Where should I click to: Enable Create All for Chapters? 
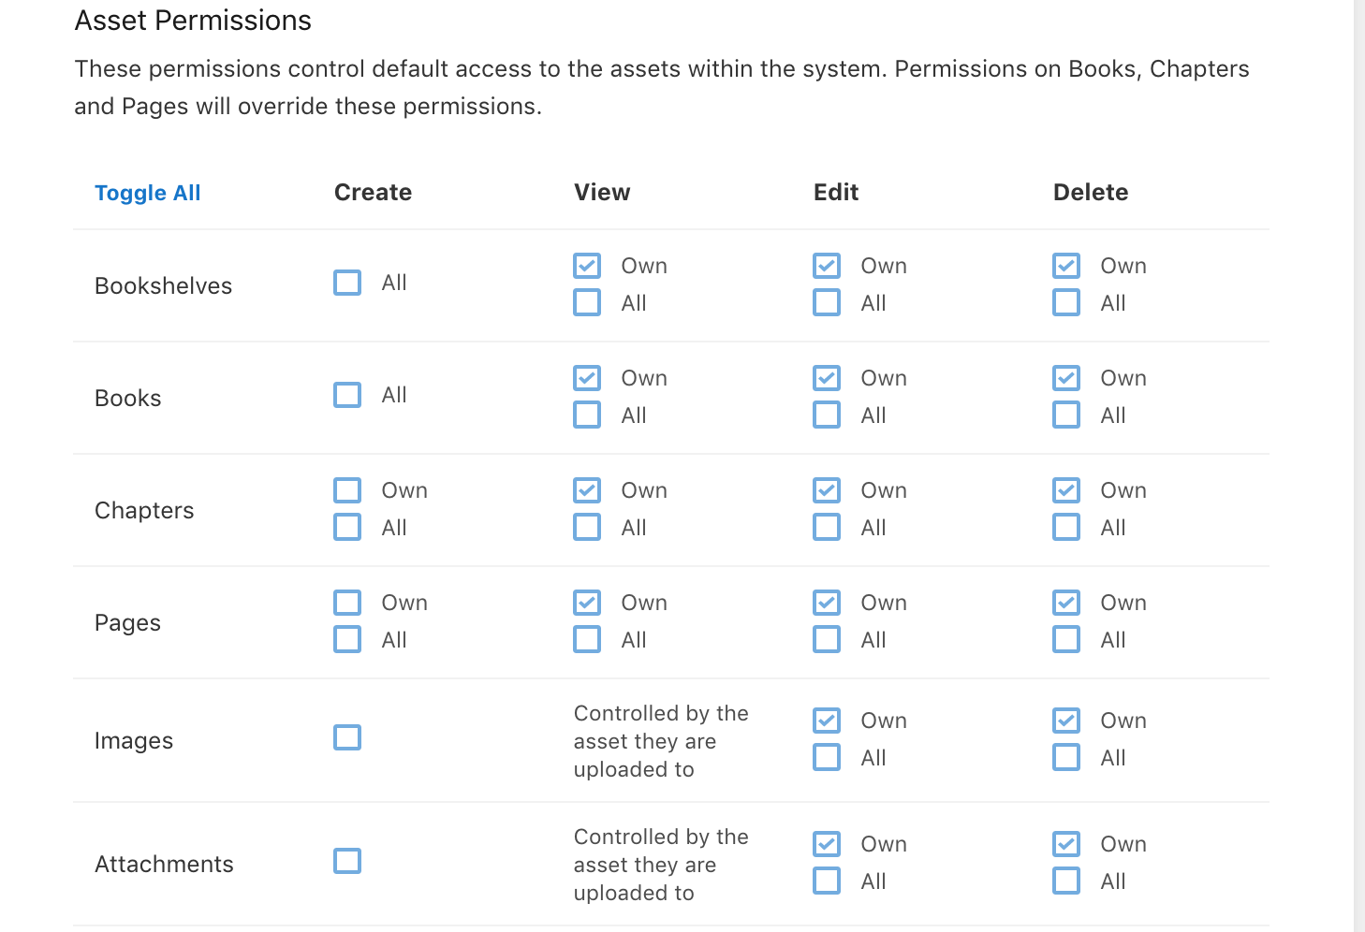(x=346, y=527)
